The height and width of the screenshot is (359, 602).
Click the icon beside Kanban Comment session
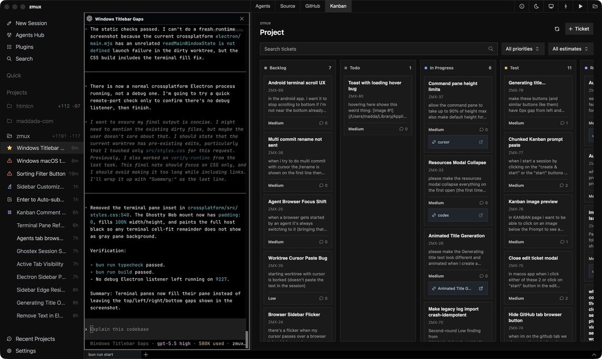pos(10,212)
